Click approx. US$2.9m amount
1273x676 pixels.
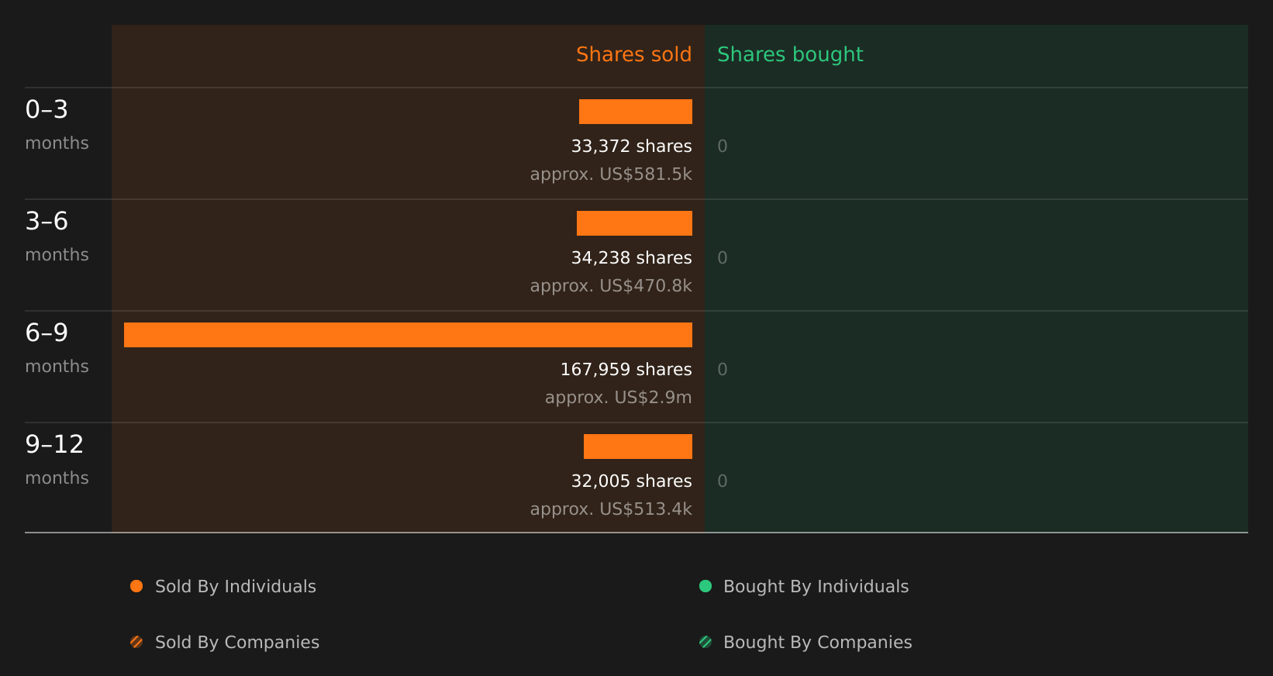619,398
